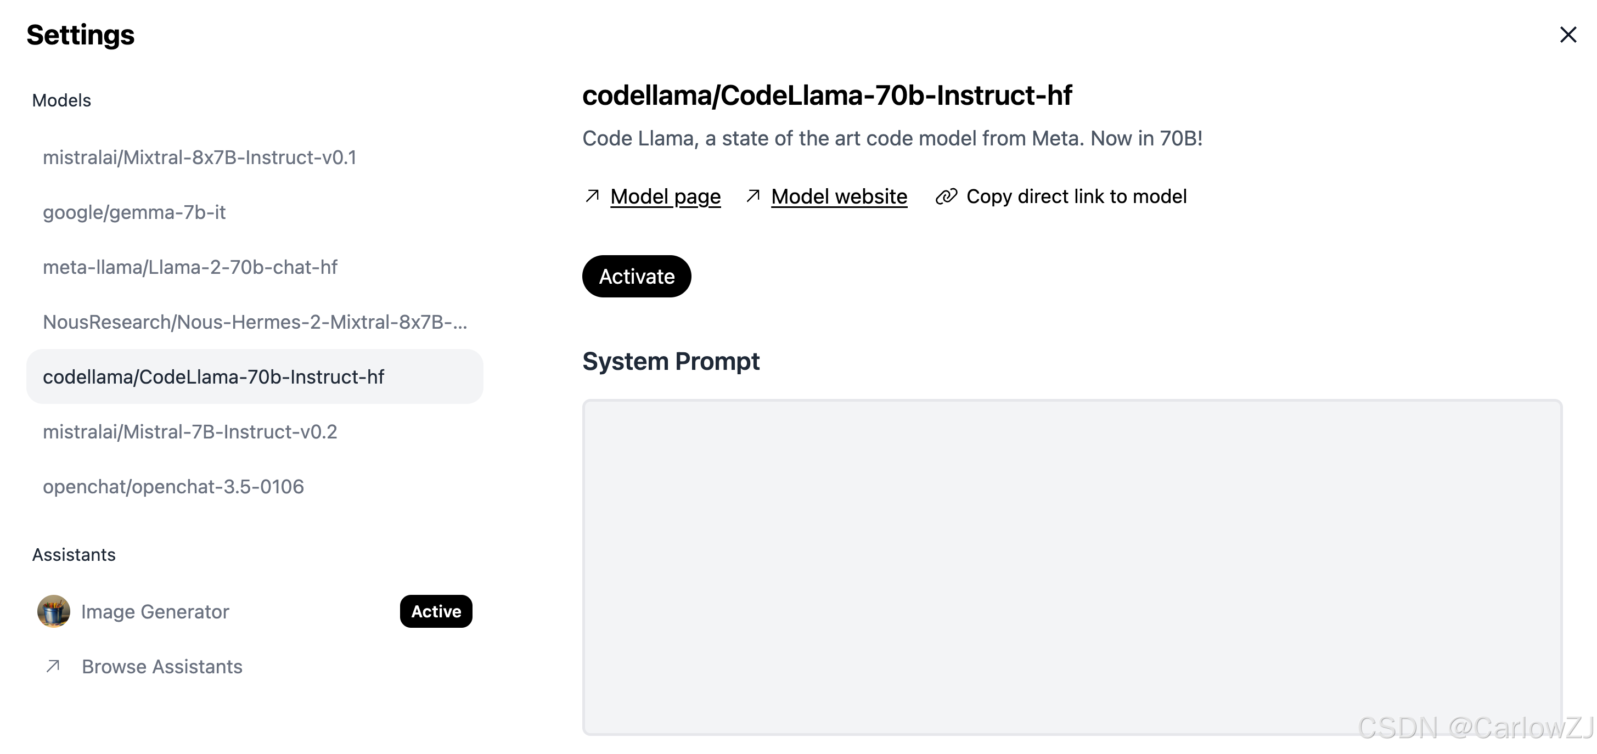Pick mistralai/Mistral-7B-Instruct-v0.2 model
Screen dimensions: 1597x754
click(190, 431)
